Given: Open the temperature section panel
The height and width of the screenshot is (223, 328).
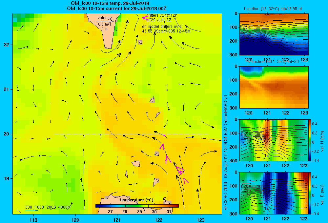Looking at the screenshot, I should [274, 34].
